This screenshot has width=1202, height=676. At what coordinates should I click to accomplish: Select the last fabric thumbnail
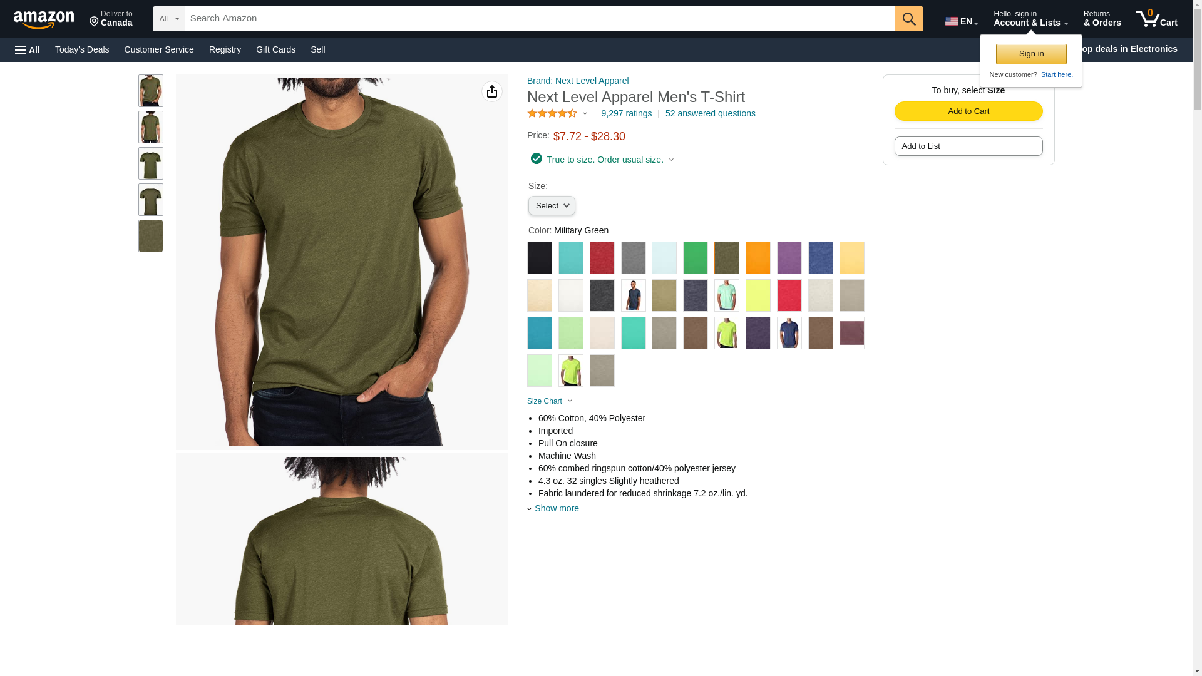pos(151,236)
